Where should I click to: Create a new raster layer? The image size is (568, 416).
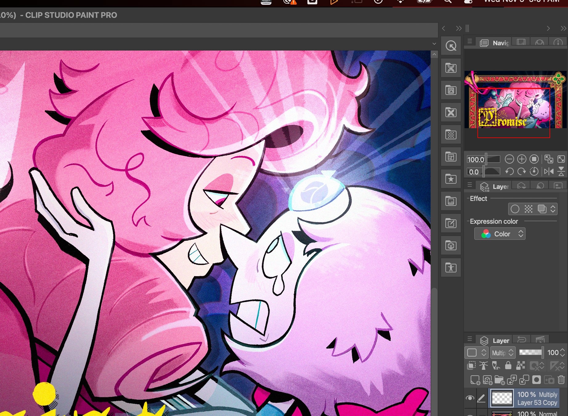point(475,380)
